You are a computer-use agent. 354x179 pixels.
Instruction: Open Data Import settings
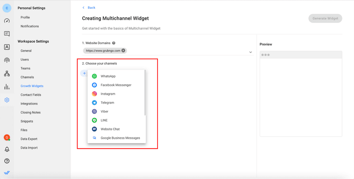coord(29,148)
